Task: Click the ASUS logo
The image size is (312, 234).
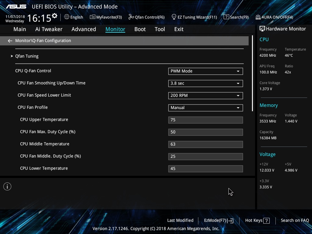Action: click(16, 7)
